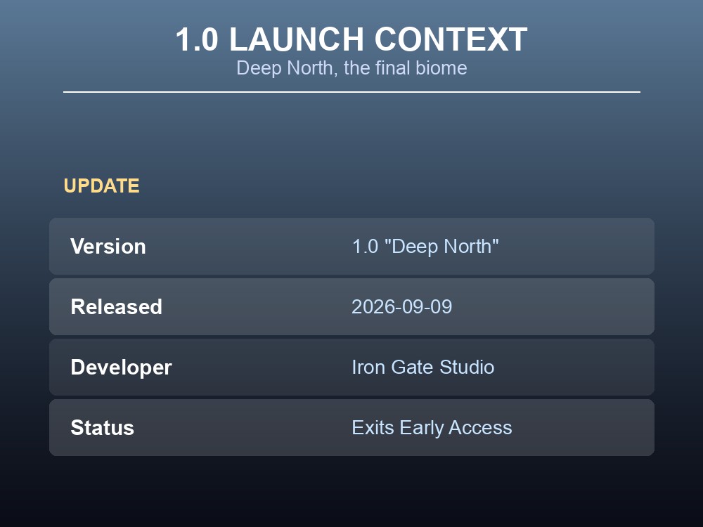Click the 'Version' row label

pos(108,247)
